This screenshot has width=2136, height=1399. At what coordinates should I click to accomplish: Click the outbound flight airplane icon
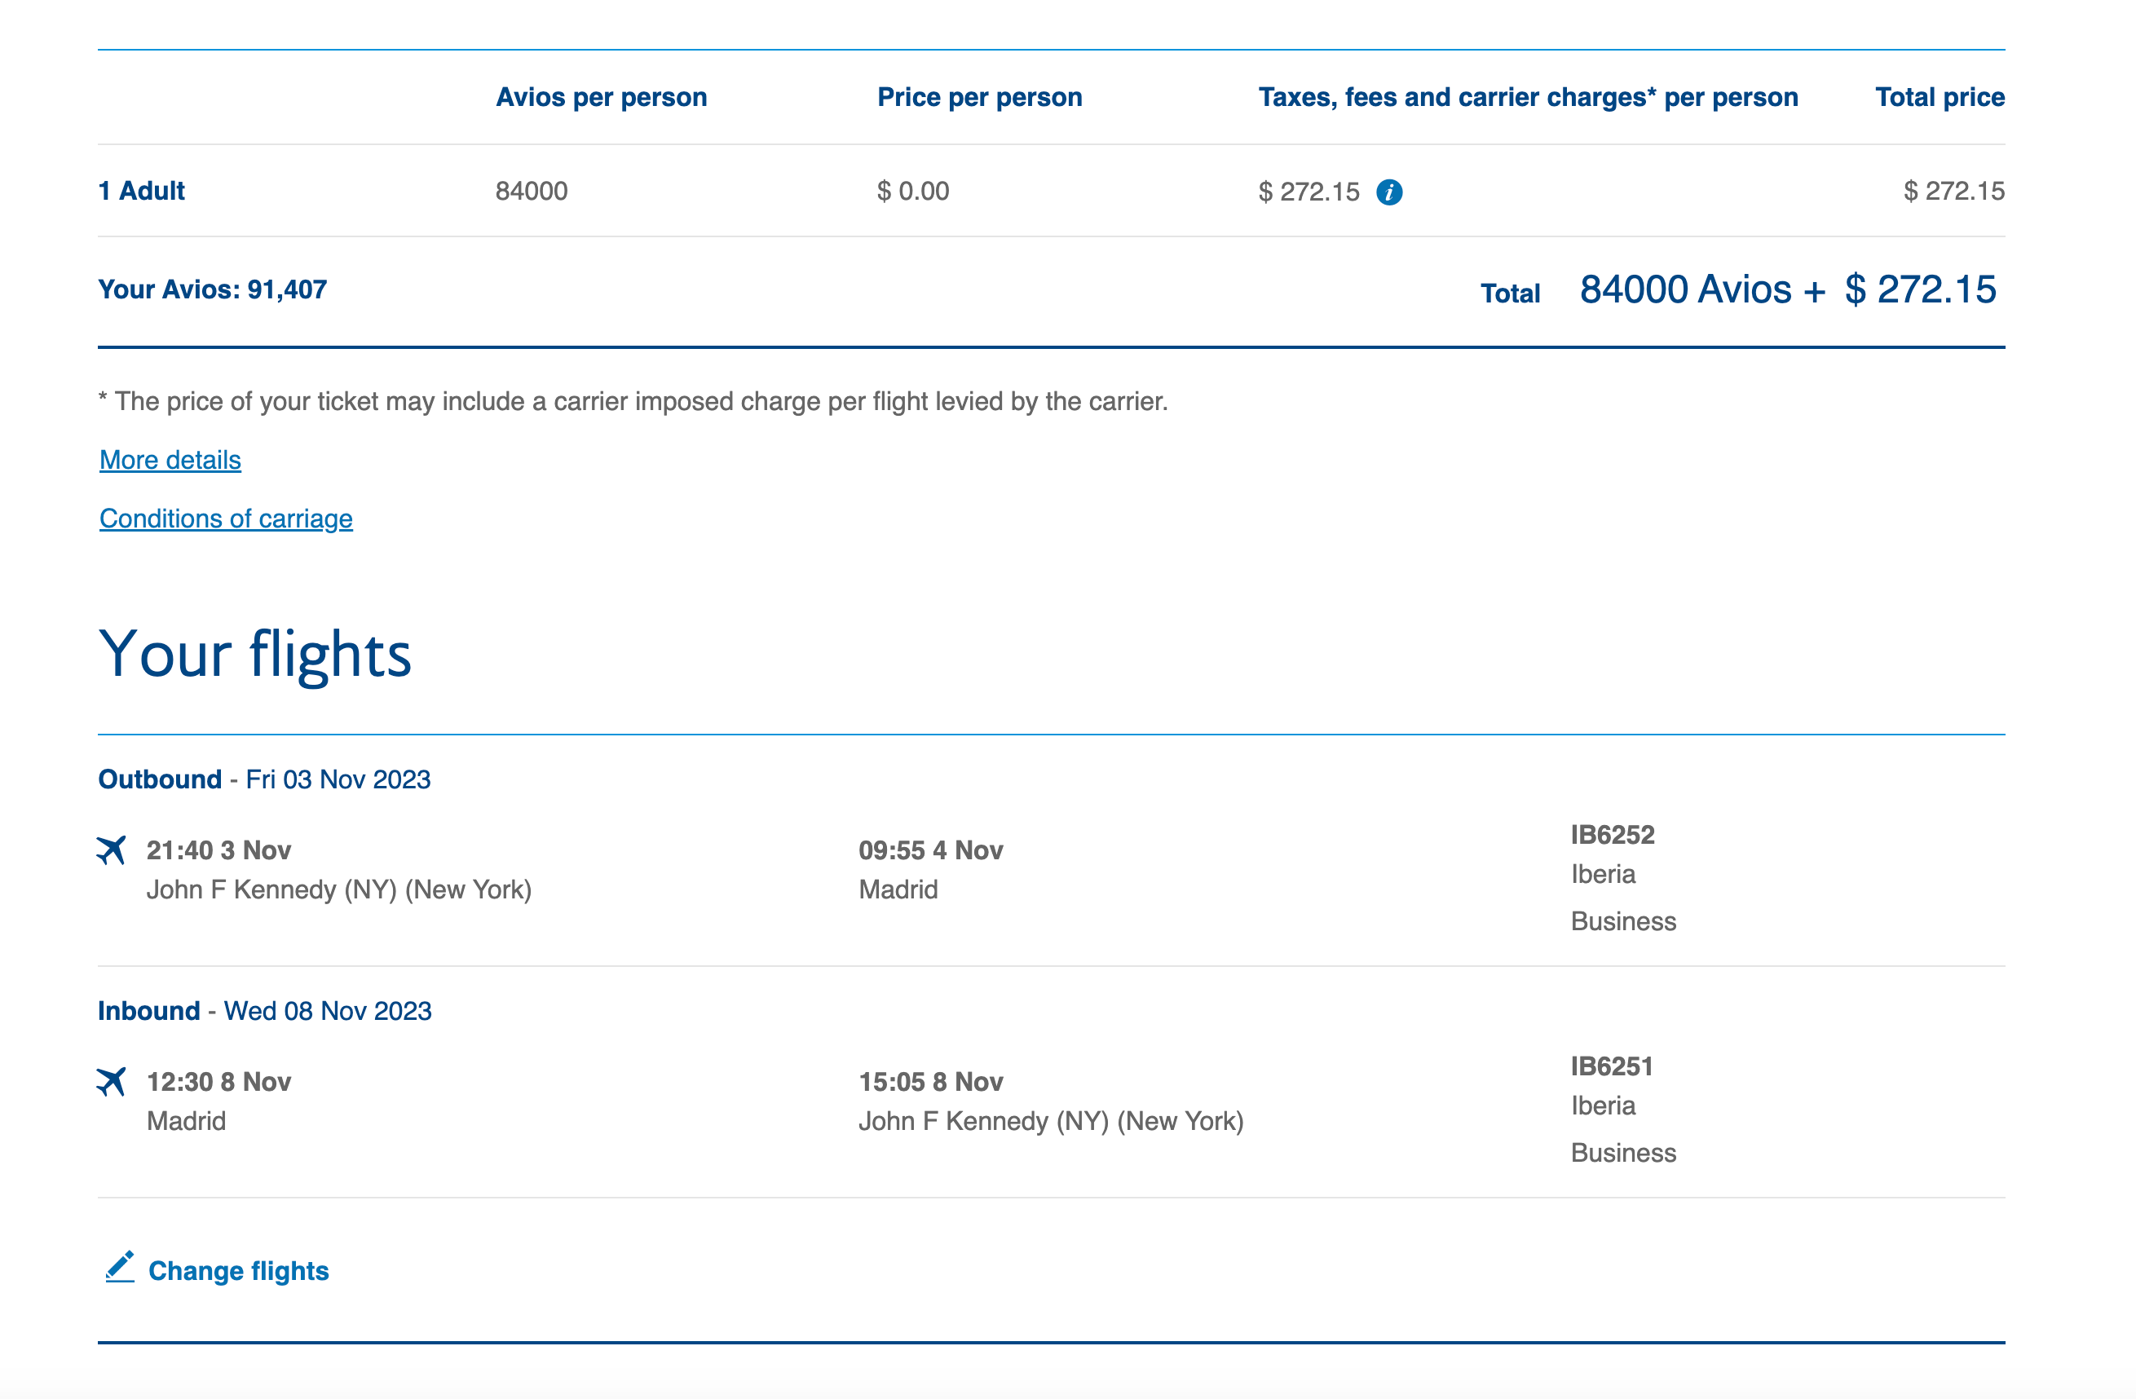coord(112,850)
